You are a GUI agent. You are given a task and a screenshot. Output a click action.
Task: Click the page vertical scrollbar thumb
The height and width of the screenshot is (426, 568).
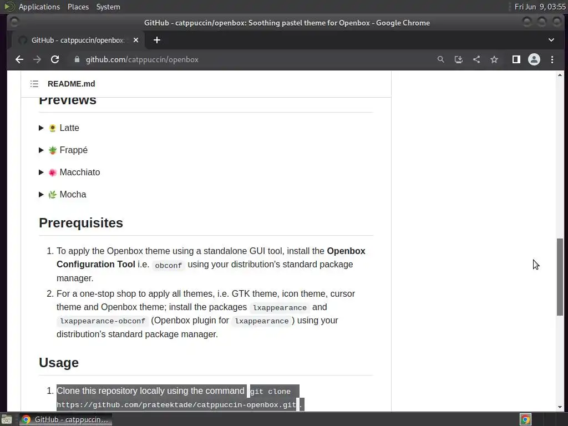(x=560, y=277)
